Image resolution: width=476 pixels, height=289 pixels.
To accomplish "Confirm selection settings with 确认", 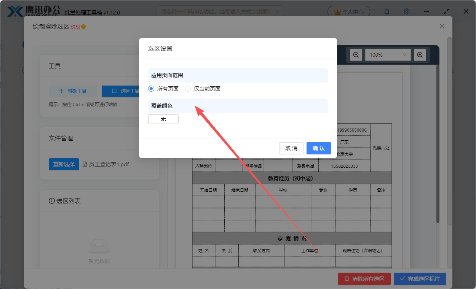I will pos(318,148).
